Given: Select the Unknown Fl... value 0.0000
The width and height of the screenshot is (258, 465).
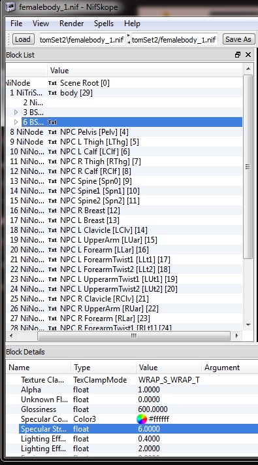Looking at the screenshot, I should pyautogui.click(x=149, y=400).
